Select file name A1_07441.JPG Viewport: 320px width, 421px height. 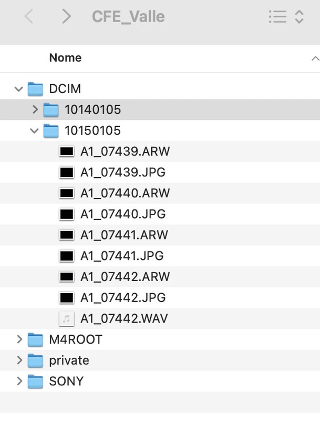click(122, 256)
